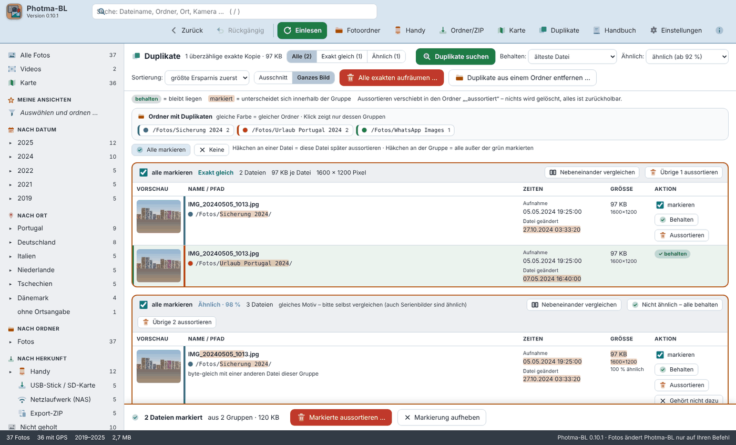
Task: Click the Zurück back arrow icon
Action: tap(174, 30)
